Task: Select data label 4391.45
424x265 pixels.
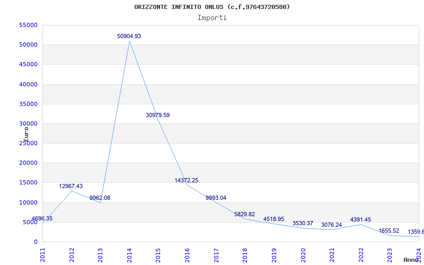Action: (360, 220)
